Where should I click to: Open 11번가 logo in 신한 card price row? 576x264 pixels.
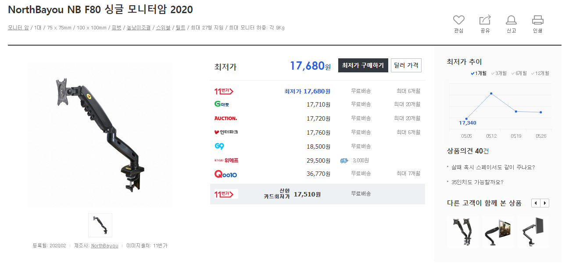(x=226, y=194)
